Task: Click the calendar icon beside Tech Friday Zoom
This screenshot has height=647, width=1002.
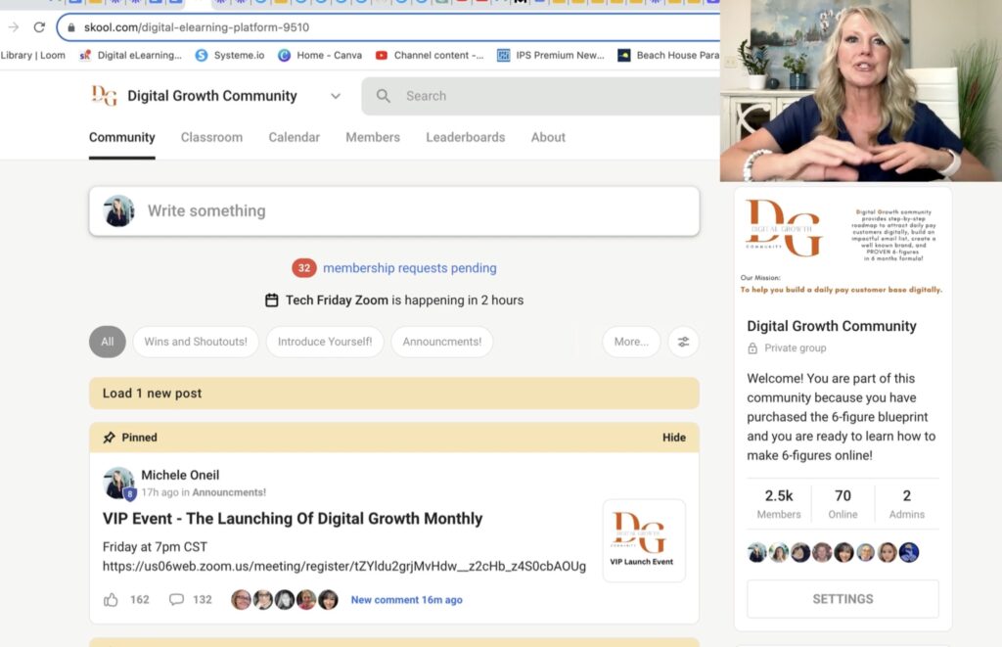Action: (x=272, y=300)
